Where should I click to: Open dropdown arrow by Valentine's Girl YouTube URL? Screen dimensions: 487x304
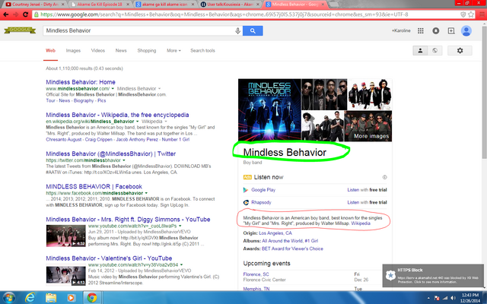coord(181,265)
